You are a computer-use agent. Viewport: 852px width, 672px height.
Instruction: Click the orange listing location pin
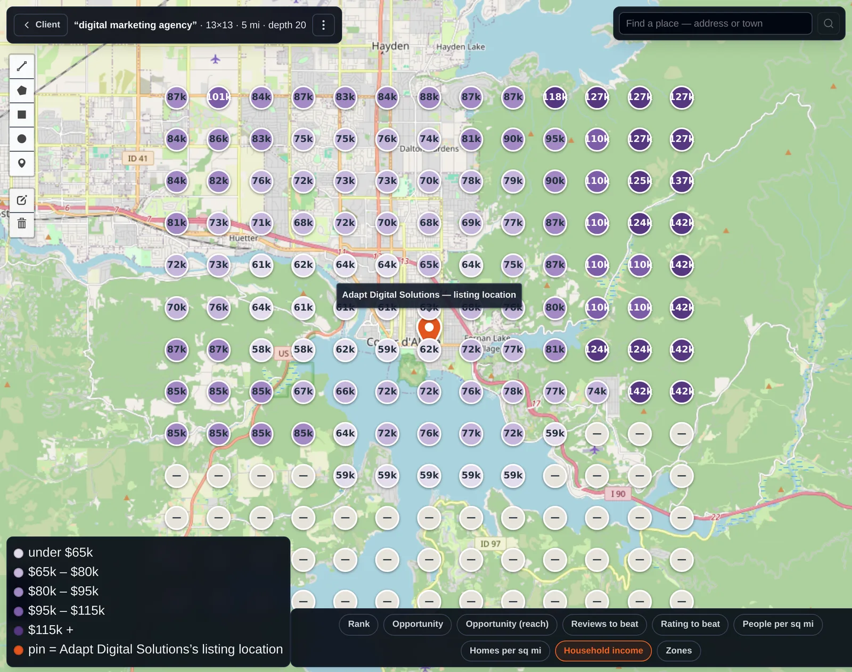(x=429, y=330)
